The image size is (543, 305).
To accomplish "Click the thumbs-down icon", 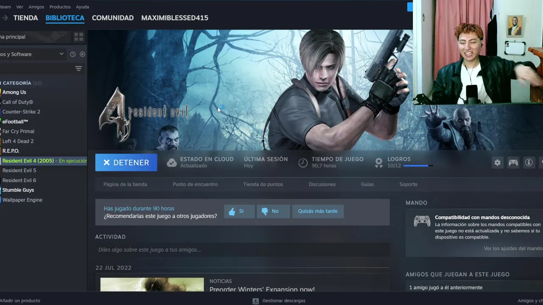I will (x=265, y=211).
